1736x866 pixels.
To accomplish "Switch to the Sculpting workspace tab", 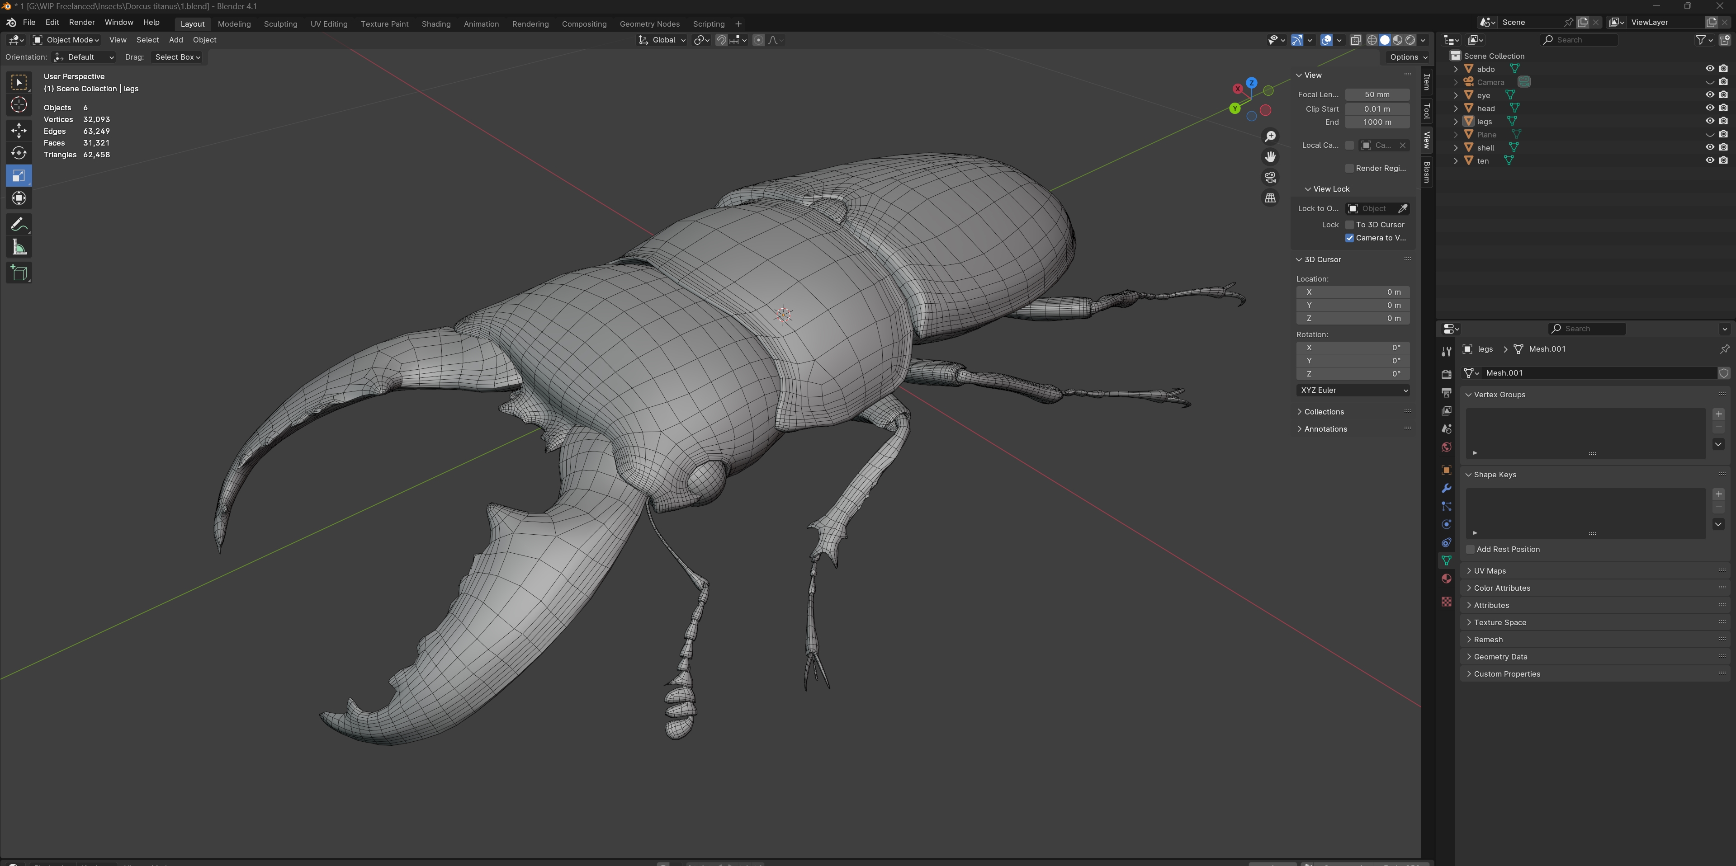I will (x=280, y=24).
